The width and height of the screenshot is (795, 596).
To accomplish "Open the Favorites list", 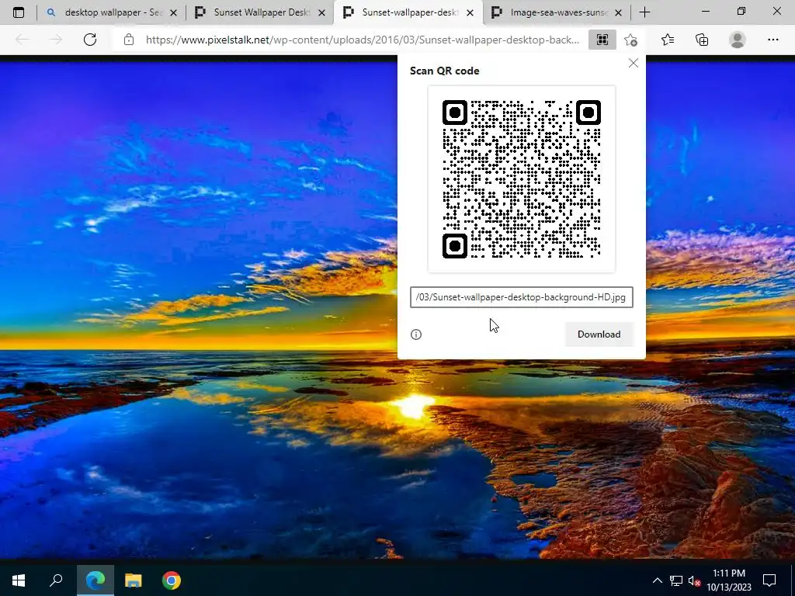I will [668, 40].
